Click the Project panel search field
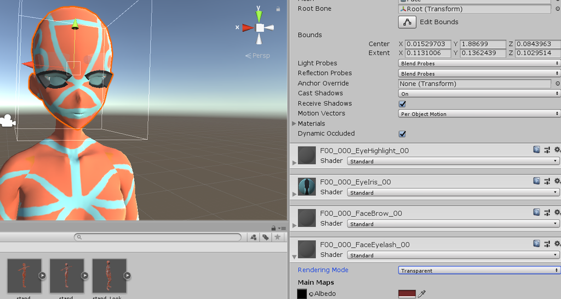 (158, 237)
